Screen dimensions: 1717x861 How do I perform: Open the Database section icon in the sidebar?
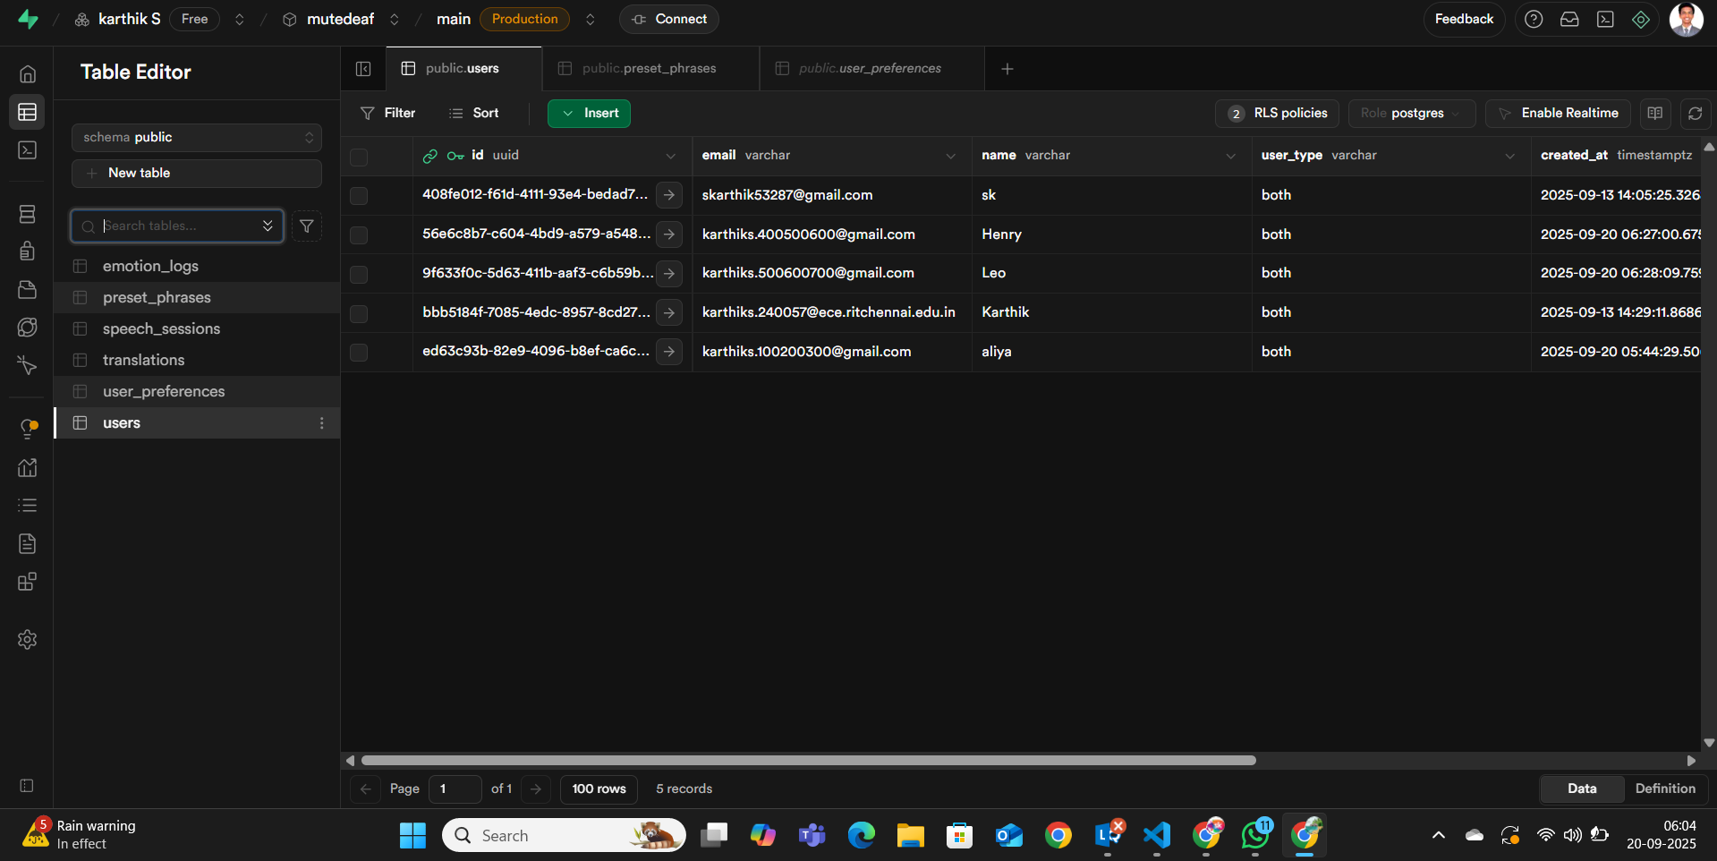28,214
